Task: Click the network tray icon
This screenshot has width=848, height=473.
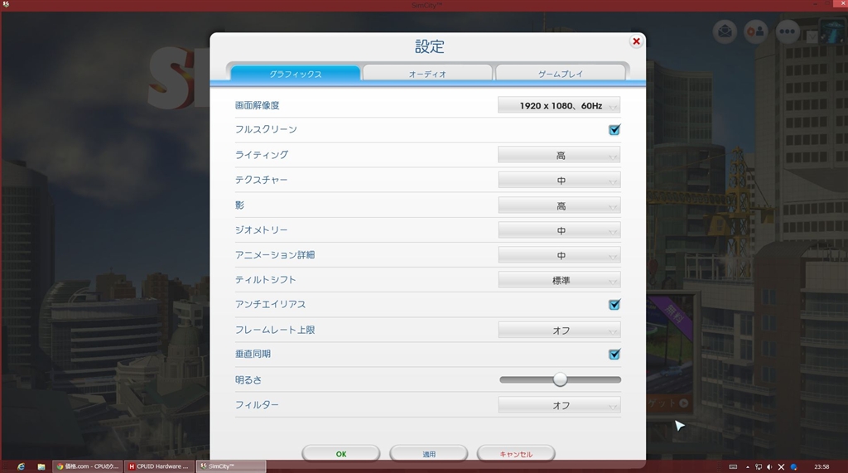Action: (759, 466)
